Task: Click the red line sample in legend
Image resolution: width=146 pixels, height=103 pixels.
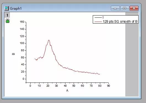Action: [x=98, y=22]
